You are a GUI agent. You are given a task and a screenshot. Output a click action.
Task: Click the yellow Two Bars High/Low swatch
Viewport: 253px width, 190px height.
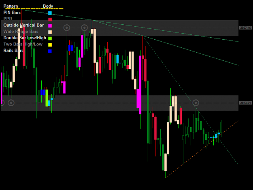(50, 45)
